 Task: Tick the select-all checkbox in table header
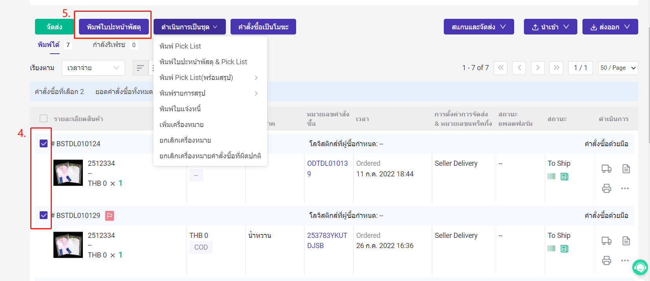point(44,118)
